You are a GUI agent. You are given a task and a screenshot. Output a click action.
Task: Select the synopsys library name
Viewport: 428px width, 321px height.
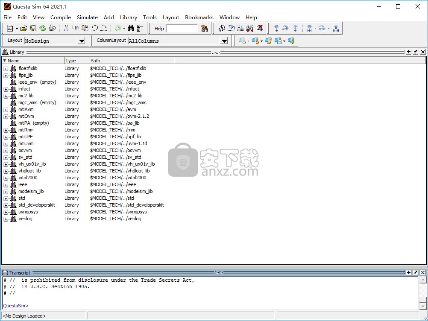(x=28, y=212)
